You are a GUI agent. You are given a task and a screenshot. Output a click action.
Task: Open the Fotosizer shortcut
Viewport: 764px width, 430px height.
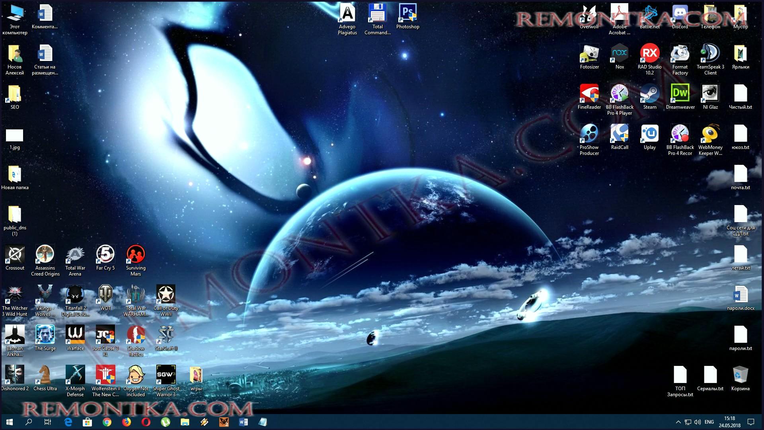tap(589, 57)
